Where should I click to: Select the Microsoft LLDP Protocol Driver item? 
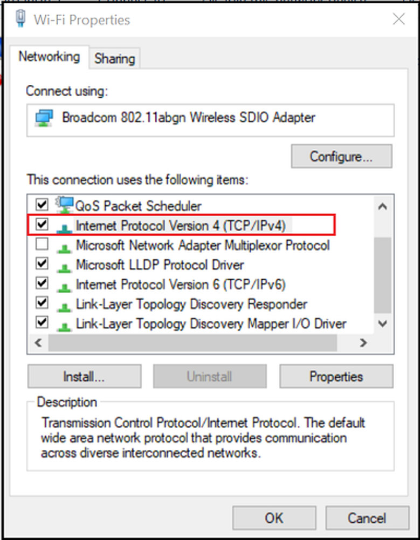[x=160, y=265]
